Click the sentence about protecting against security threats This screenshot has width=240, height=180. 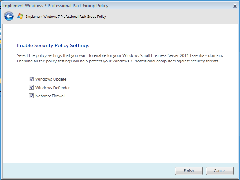click(x=118, y=61)
